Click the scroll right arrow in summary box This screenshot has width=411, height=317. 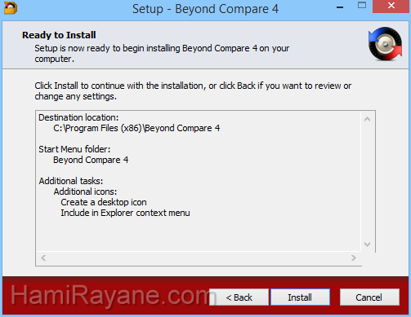point(354,258)
